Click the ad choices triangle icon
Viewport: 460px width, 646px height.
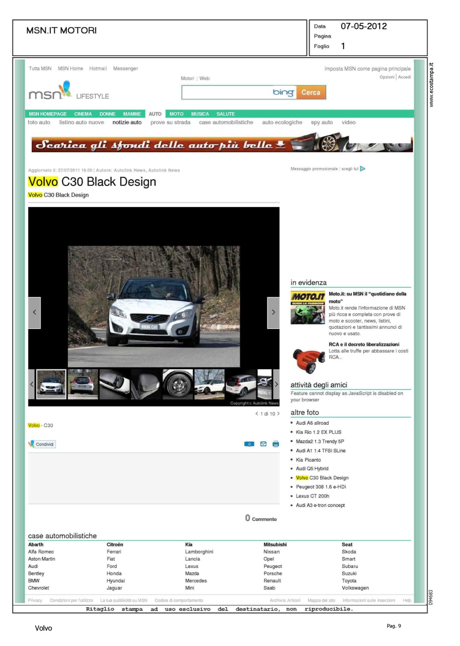(362, 169)
